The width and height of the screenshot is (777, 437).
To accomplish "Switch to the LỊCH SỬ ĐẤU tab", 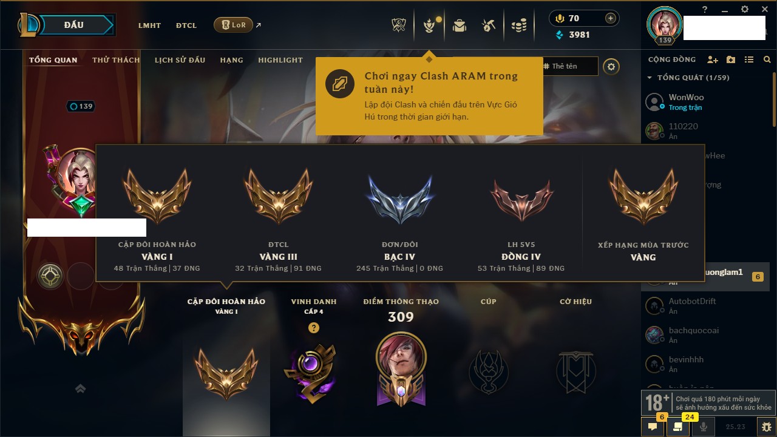I will [x=180, y=60].
